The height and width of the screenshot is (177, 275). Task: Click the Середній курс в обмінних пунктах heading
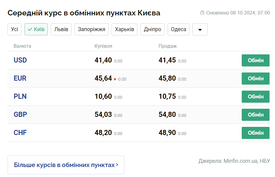(84, 13)
